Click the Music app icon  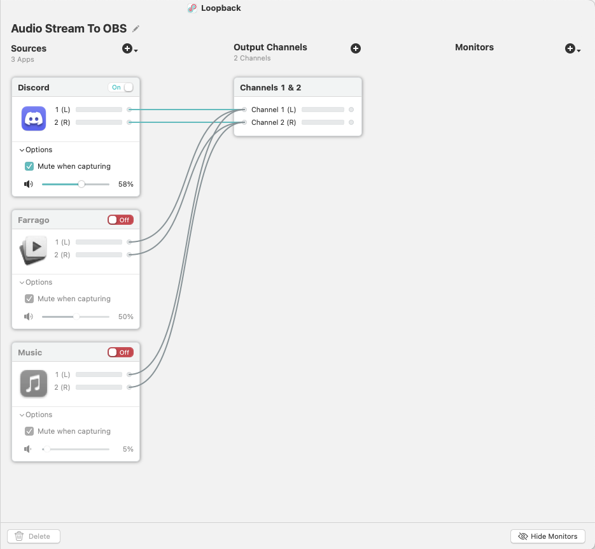[34, 383]
